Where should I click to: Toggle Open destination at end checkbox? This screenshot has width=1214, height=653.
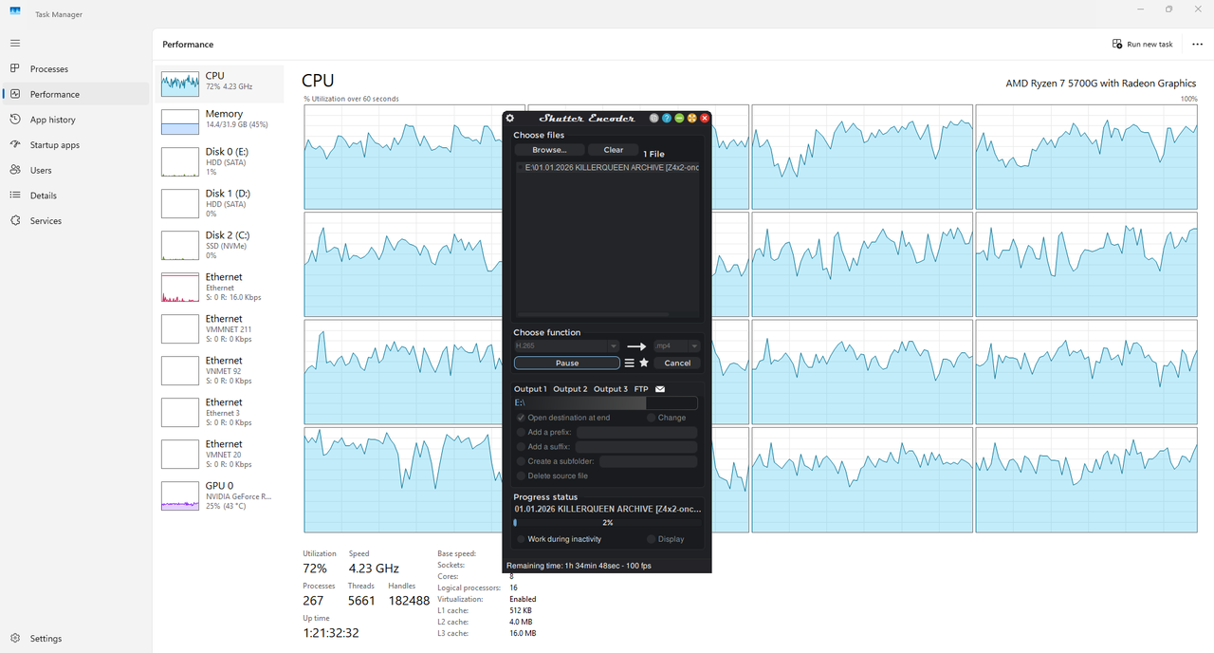521,418
